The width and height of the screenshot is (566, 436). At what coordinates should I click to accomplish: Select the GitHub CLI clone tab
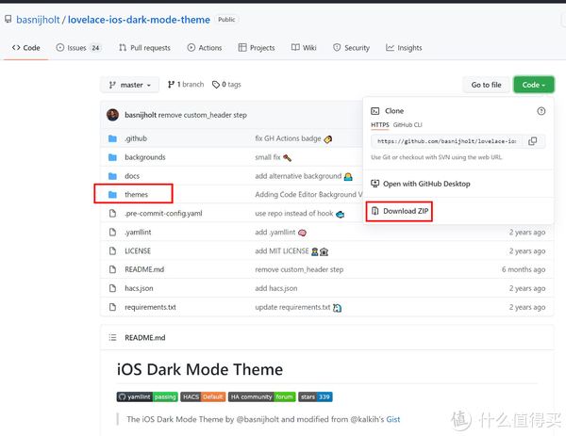point(408,124)
